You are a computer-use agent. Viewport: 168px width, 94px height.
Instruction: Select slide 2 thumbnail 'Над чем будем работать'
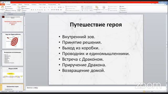pyautogui.click(x=13, y=41)
